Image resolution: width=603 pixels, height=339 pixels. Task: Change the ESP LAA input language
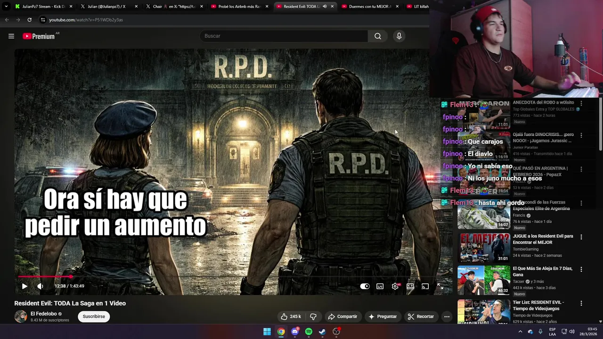[553, 331]
